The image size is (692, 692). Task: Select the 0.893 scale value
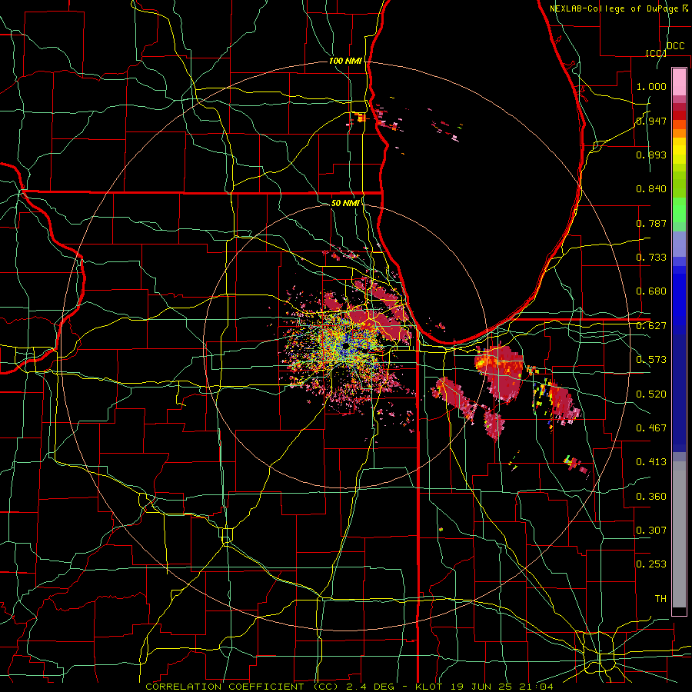click(651, 155)
